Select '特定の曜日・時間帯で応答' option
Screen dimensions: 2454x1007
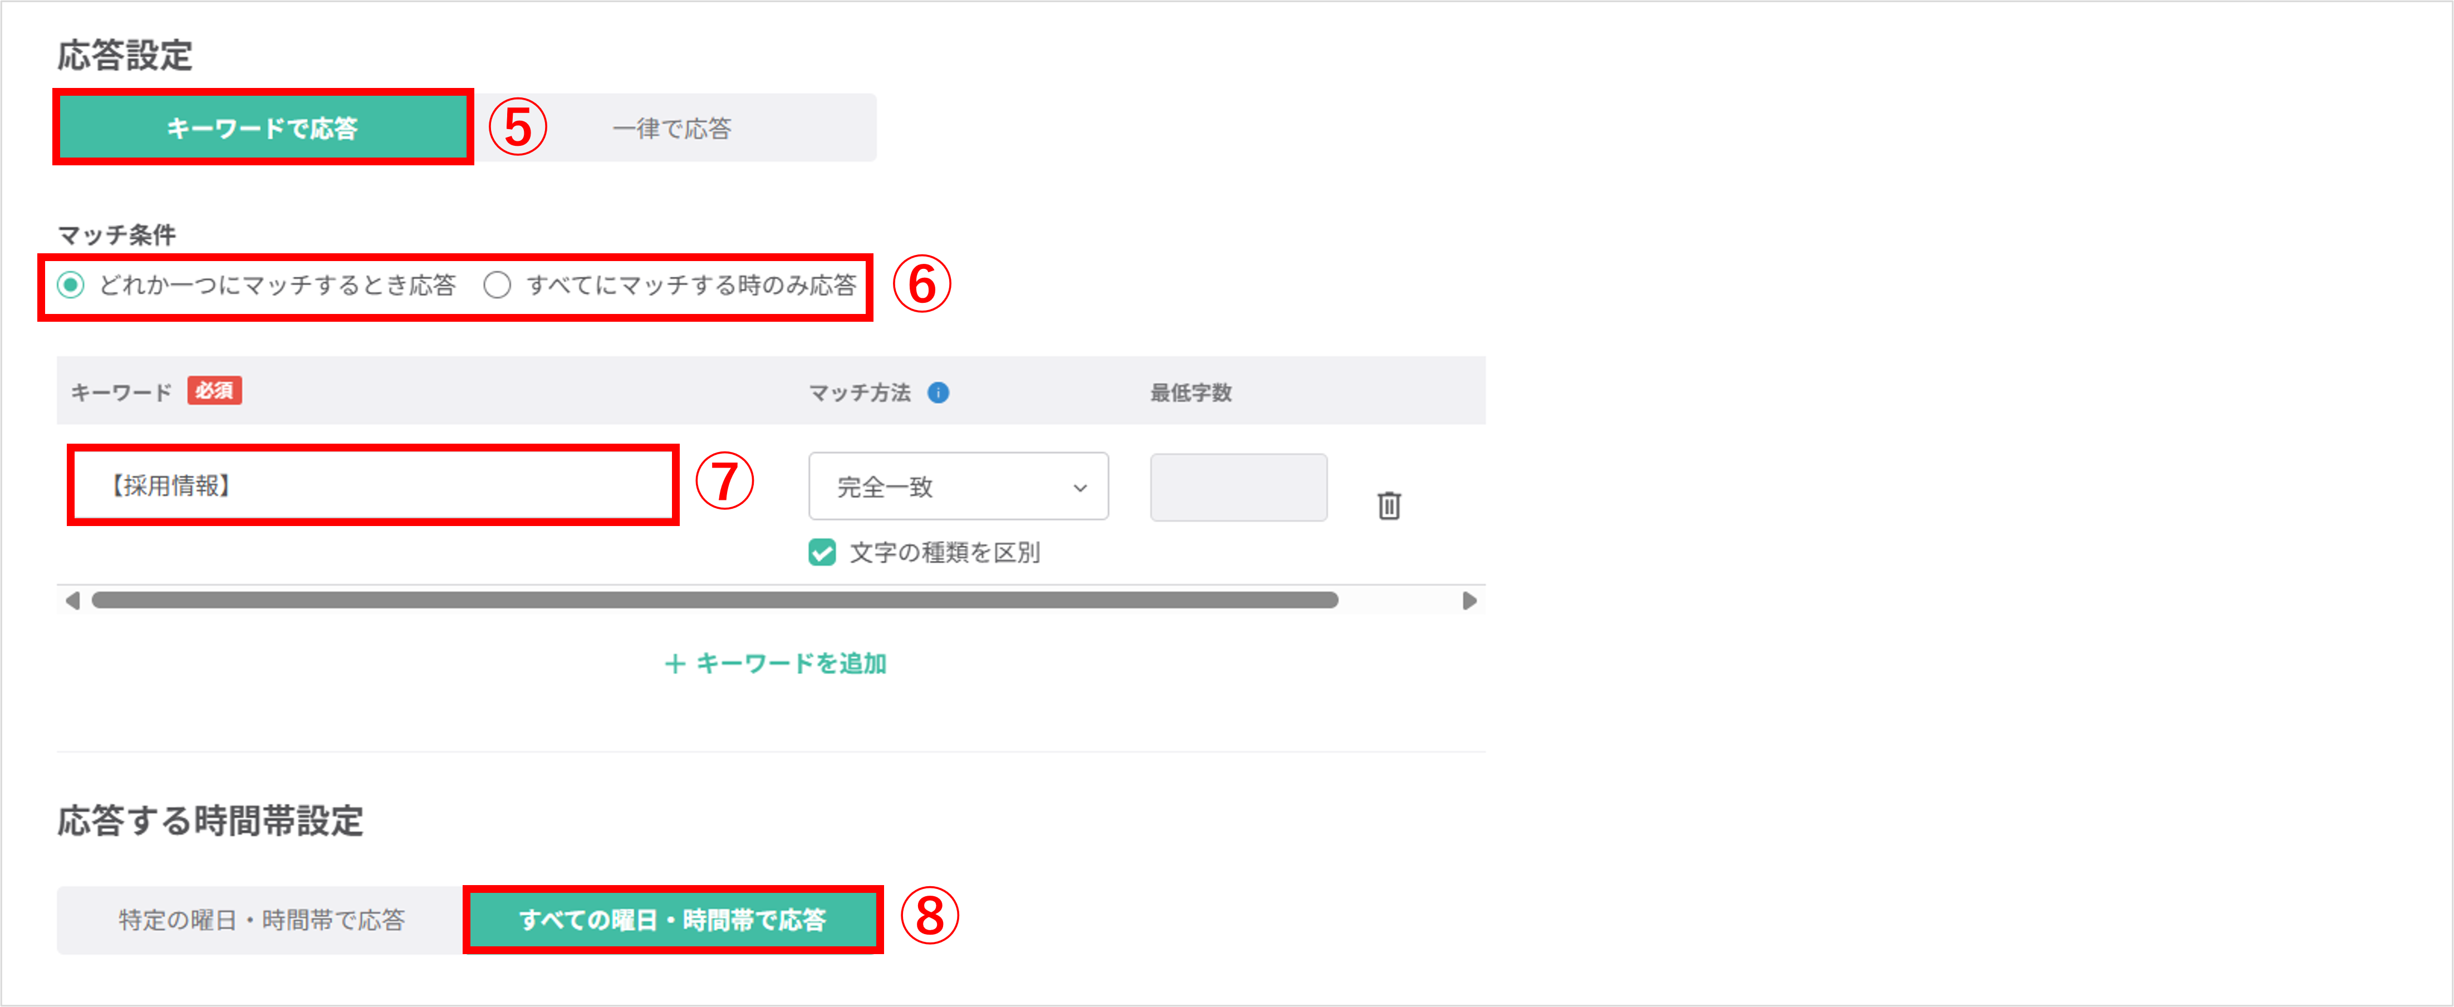click(x=261, y=920)
